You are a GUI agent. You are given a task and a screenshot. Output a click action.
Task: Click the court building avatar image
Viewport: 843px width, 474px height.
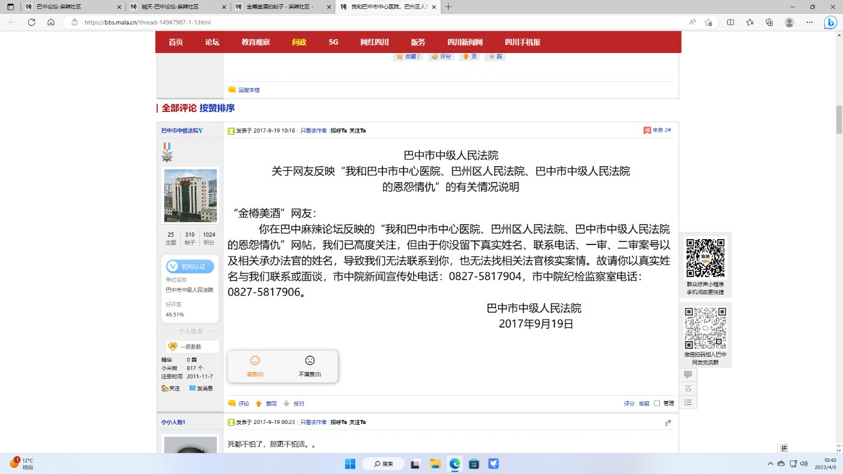click(190, 195)
